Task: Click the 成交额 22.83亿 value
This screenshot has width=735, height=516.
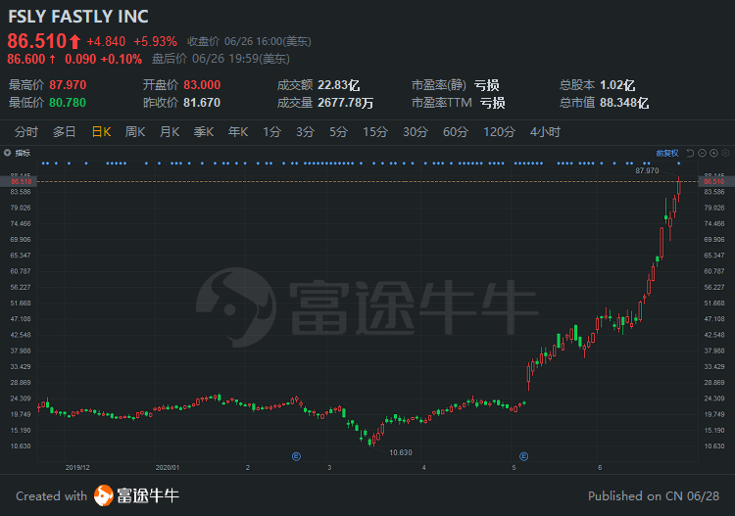Action: 338,85
